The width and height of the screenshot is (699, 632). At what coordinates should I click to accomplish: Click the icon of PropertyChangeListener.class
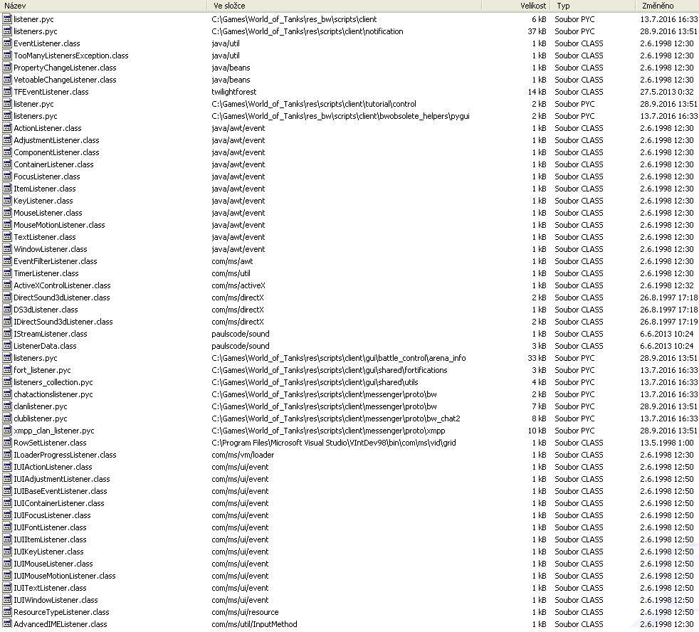click(x=6, y=68)
